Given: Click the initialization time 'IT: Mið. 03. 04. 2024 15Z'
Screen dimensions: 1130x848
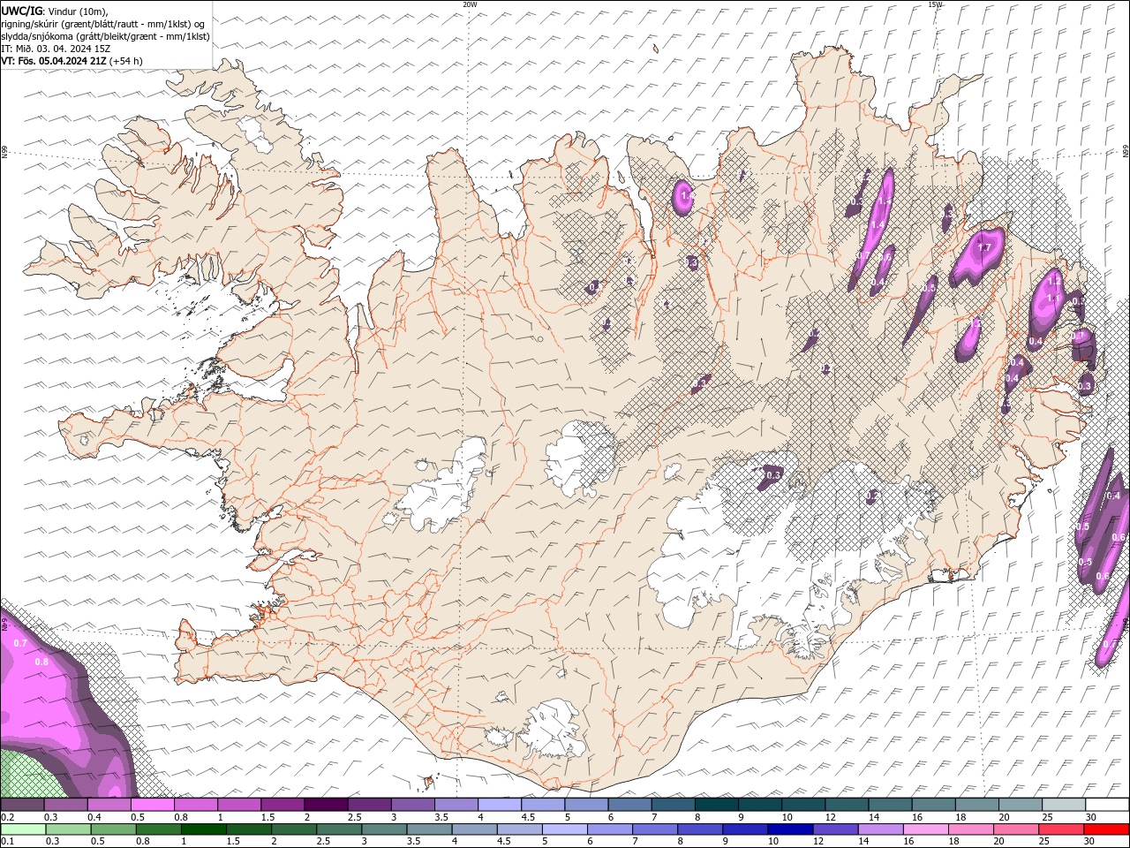Looking at the screenshot, I should (56, 49).
